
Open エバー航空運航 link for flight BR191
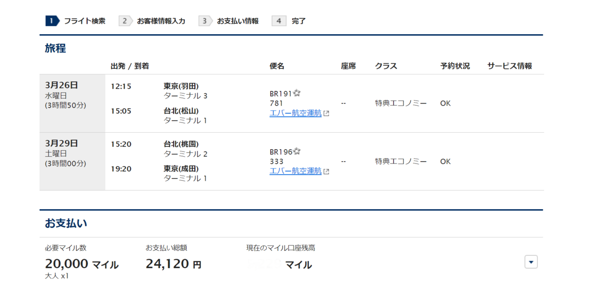296,113
